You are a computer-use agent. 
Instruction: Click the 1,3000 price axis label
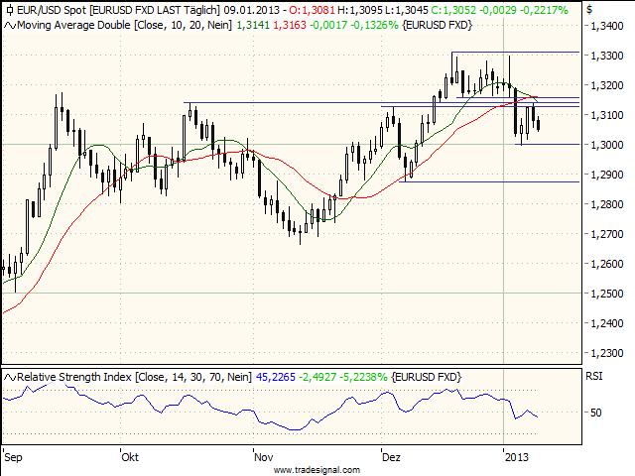606,145
